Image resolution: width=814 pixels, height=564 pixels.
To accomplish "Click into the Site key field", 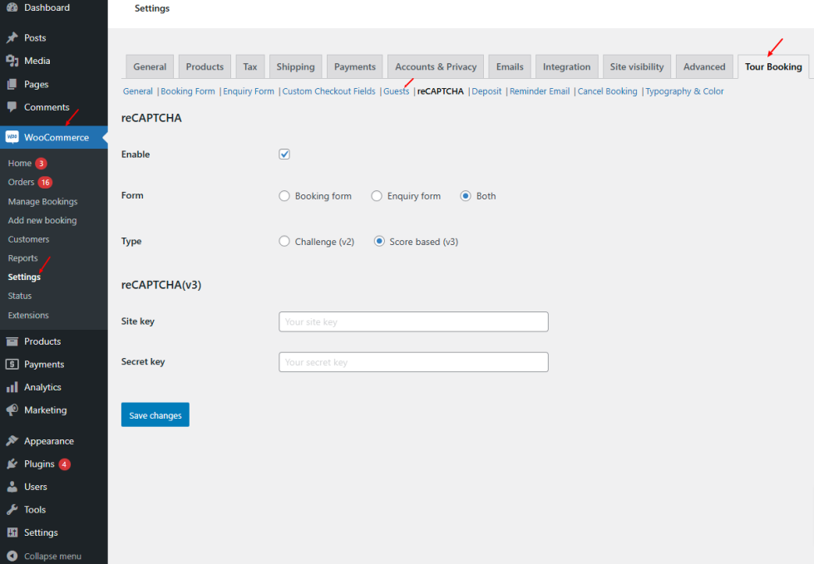I will pos(413,321).
